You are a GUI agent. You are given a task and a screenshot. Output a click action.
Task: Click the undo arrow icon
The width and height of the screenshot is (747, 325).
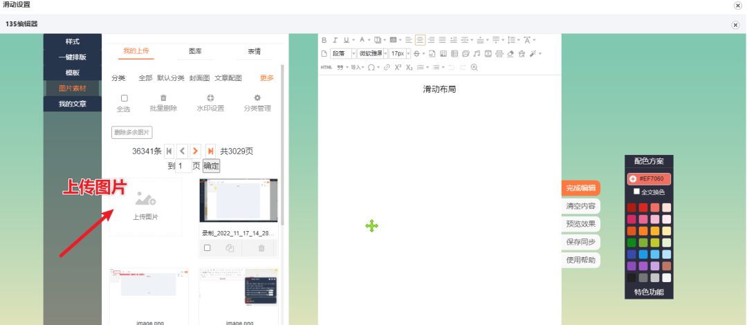coord(451,67)
